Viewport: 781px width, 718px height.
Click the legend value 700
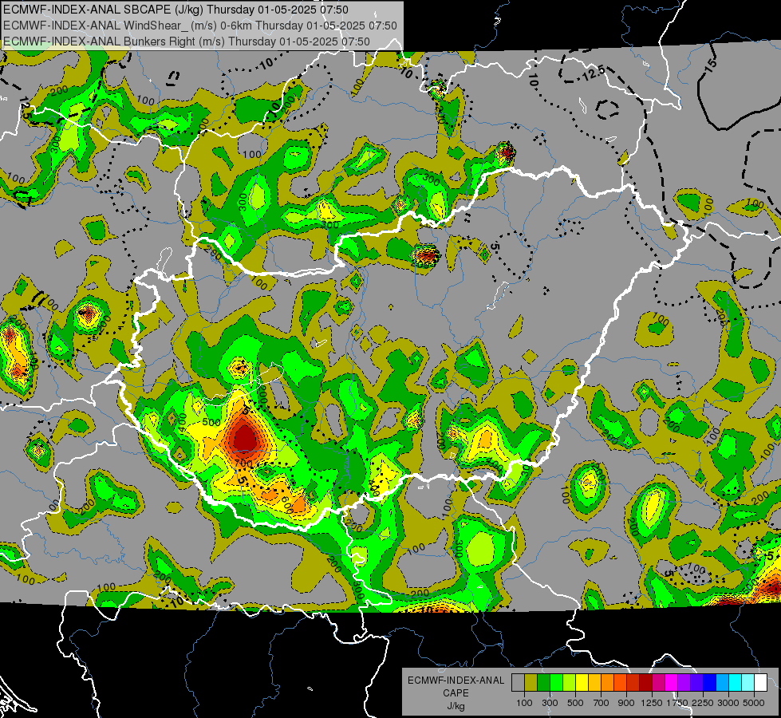[602, 703]
